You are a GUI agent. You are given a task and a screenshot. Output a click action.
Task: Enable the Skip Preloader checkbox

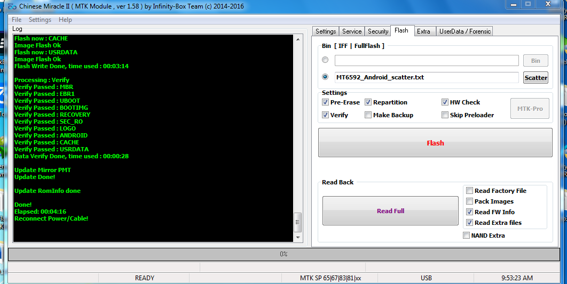(445, 115)
